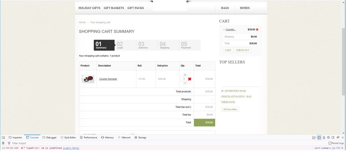The width and height of the screenshot is (346, 159).
Task: Open Jr. Governor's Pack top seller
Action: pyautogui.click(x=234, y=91)
